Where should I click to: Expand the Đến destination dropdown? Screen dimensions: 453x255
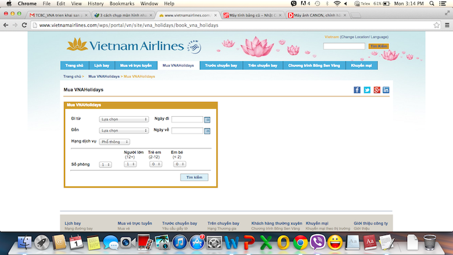coord(124,131)
